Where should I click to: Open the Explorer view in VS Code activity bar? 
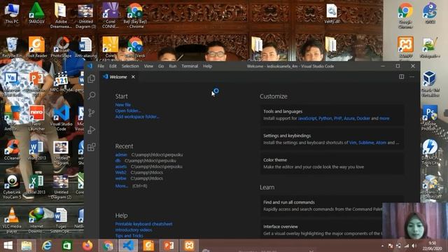(92, 78)
